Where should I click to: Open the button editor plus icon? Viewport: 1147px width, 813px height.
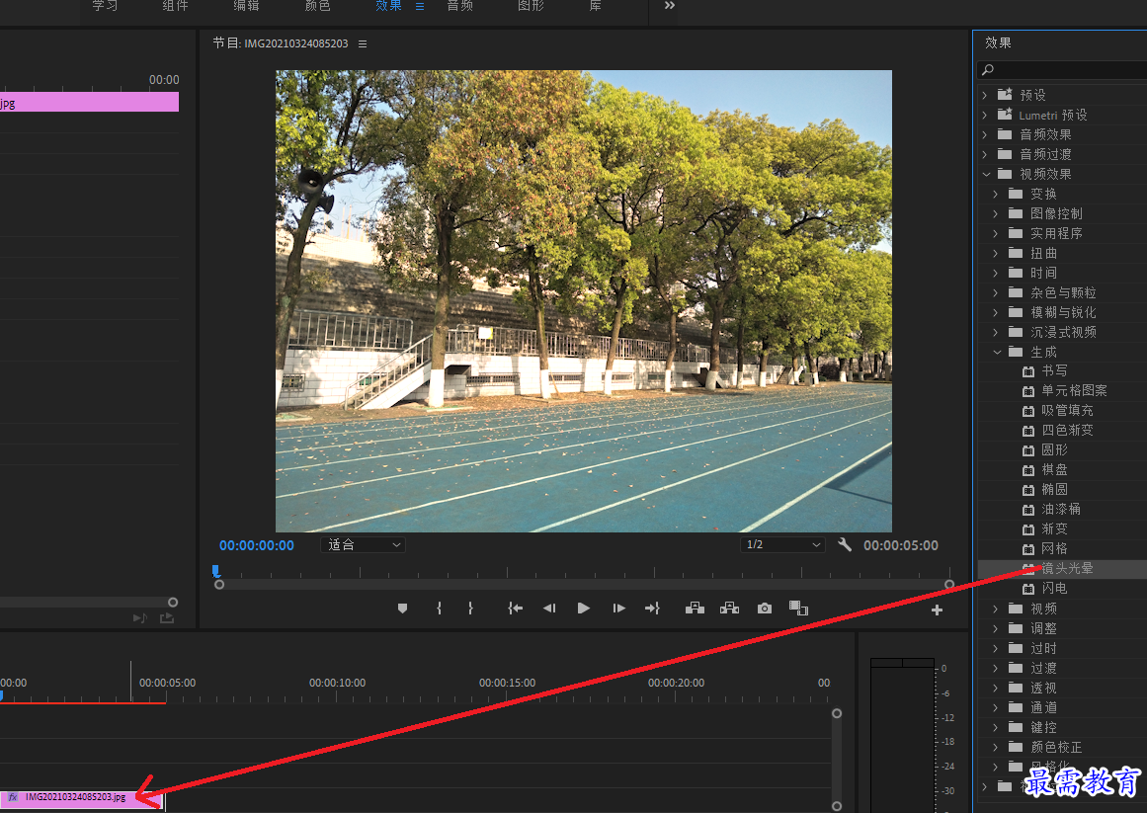(937, 610)
